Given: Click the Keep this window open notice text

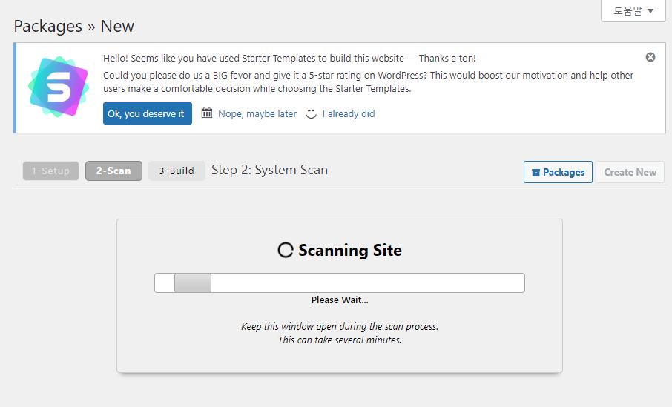Looking at the screenshot, I should 340,326.
